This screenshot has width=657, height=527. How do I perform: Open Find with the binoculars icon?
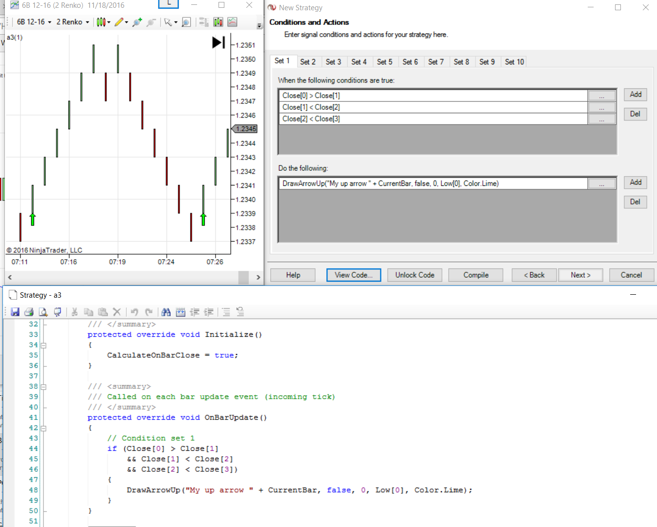pos(166,312)
